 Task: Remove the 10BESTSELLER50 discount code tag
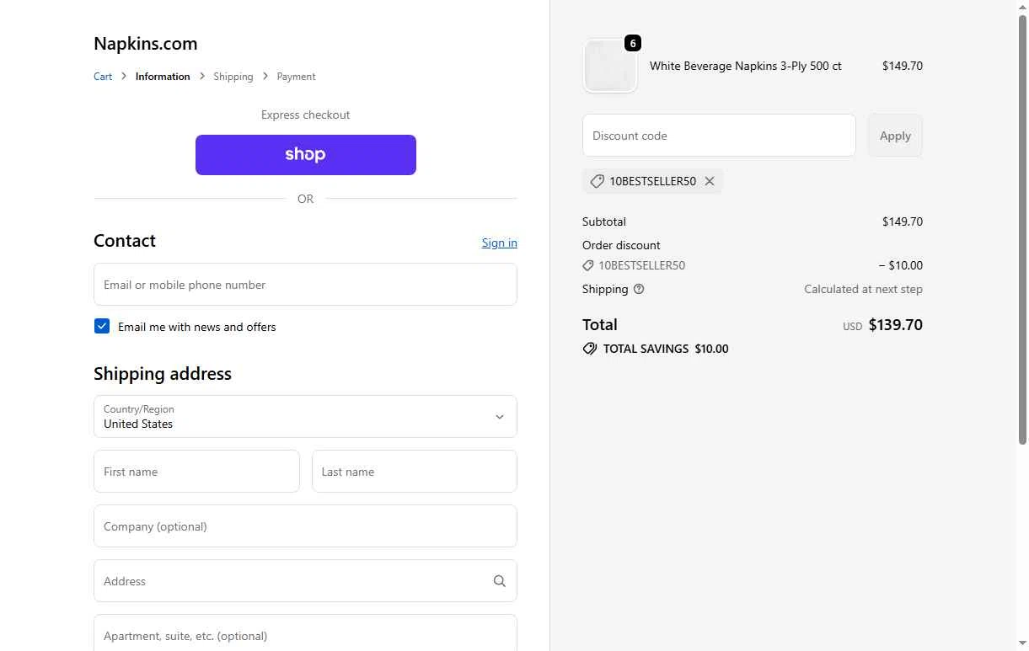(710, 181)
